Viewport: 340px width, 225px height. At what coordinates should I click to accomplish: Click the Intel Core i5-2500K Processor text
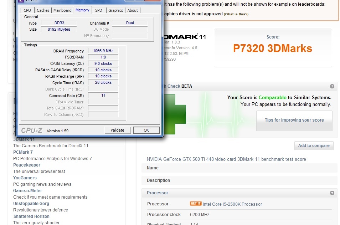(x=232, y=204)
